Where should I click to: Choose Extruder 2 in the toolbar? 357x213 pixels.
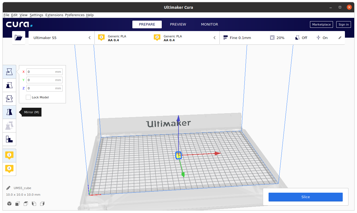[9, 169]
